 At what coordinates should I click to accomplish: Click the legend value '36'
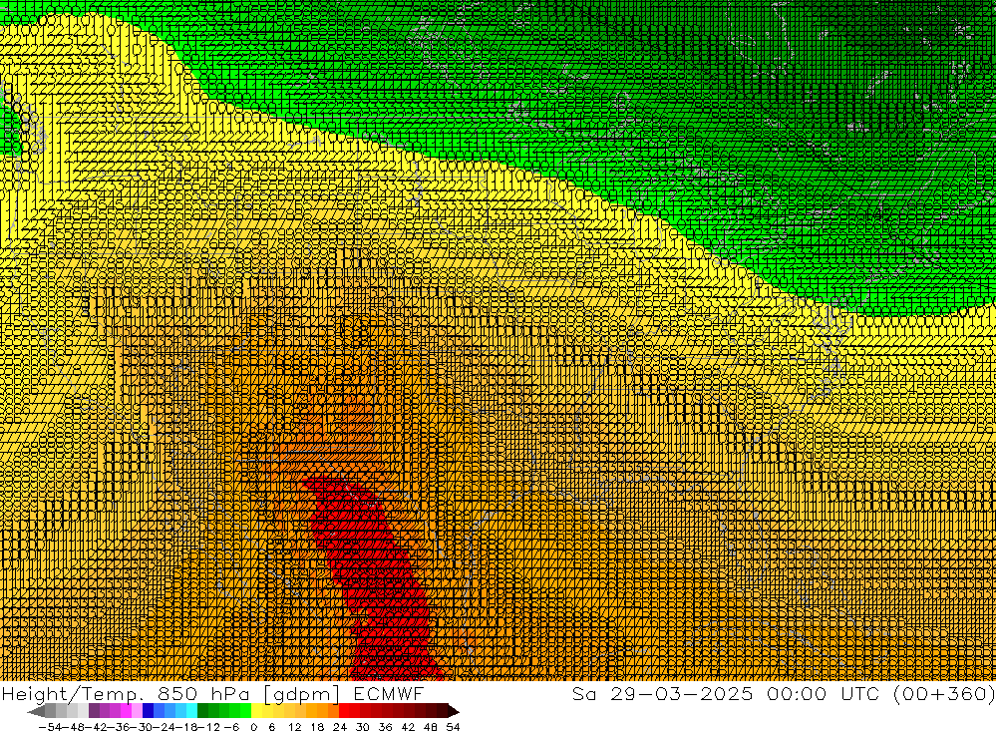click(385, 727)
